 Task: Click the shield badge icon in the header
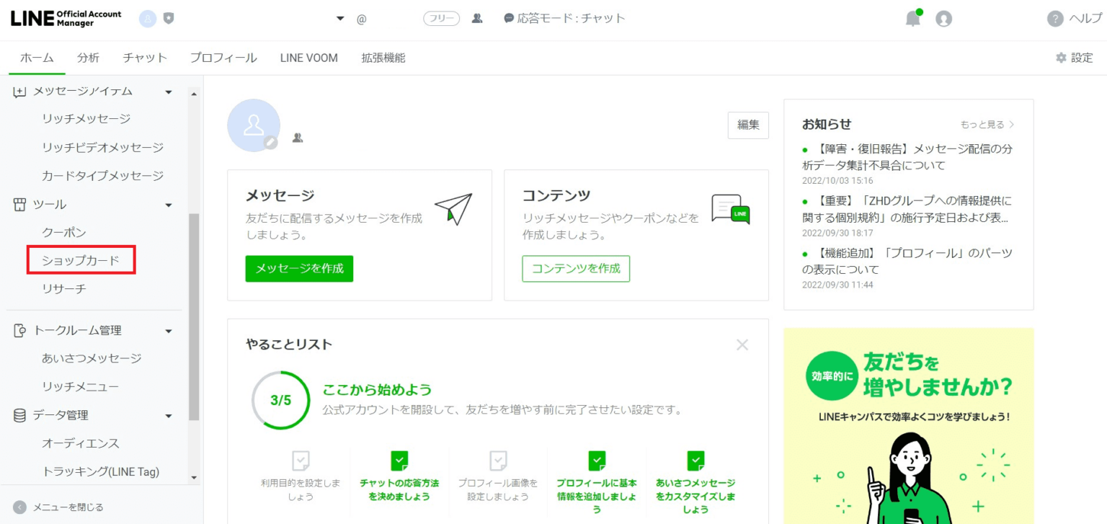[168, 18]
